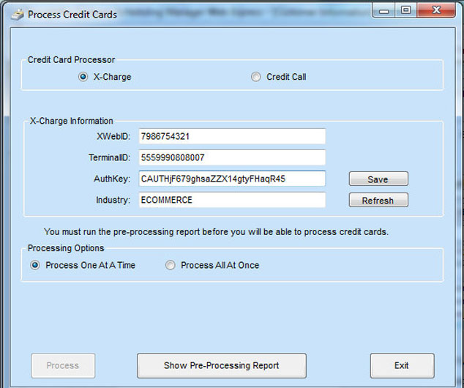Image resolution: width=464 pixels, height=388 pixels.
Task: Minimize the Process Credit Cards window
Action: (x=386, y=10)
